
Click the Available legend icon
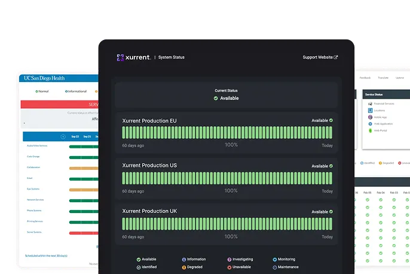click(x=139, y=260)
